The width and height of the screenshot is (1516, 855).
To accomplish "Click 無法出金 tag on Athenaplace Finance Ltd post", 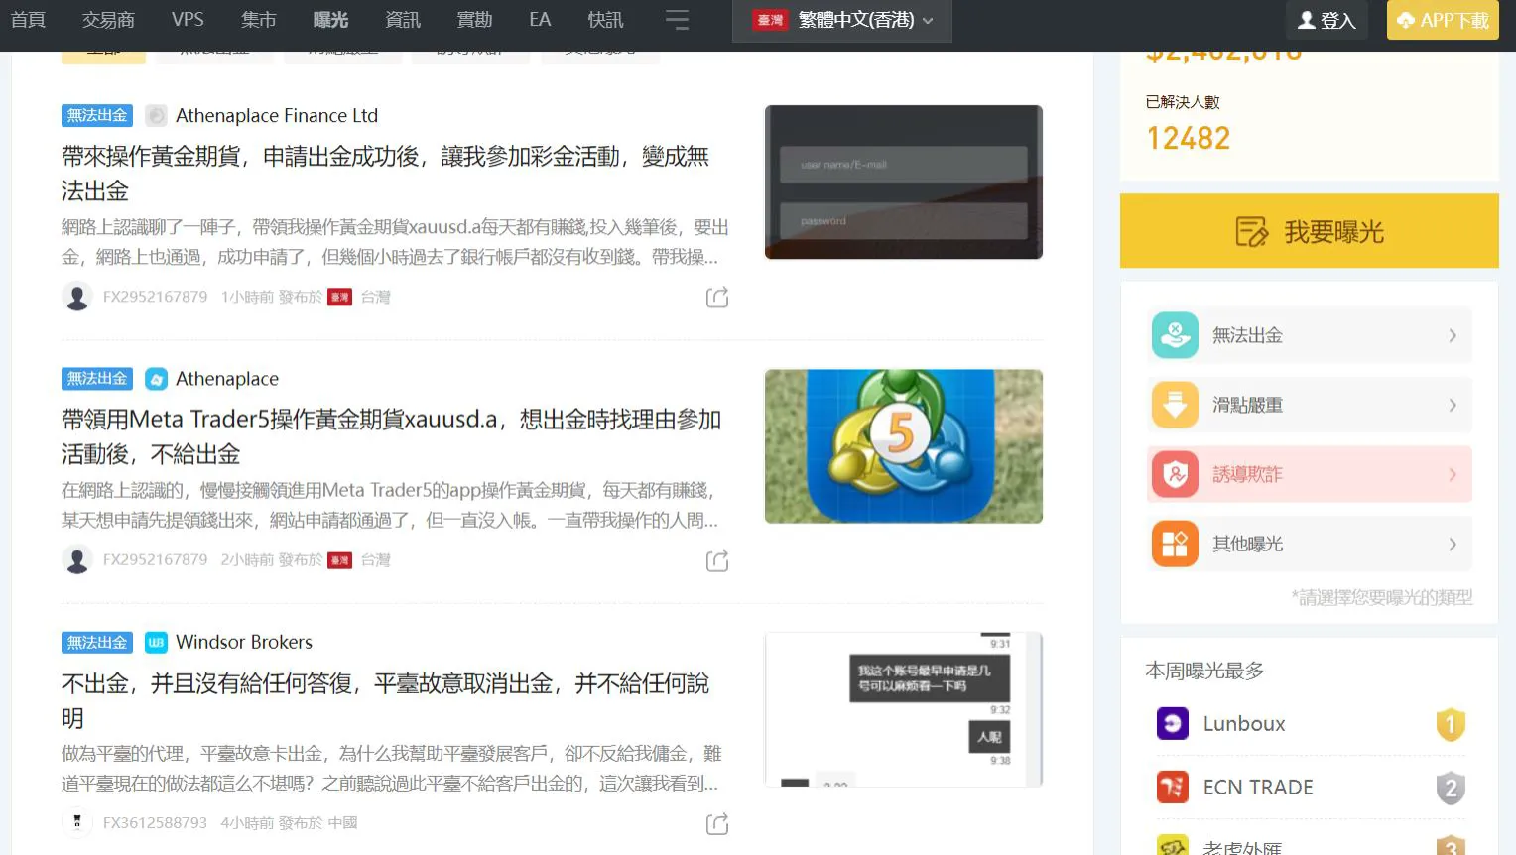I will click(x=97, y=116).
